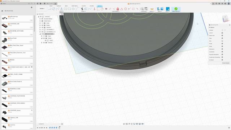Open display settings icon in navigation bar

tap(137, 124)
